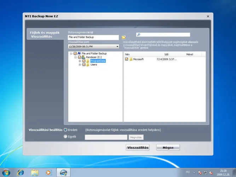Viewport: 236px width, 177px height.
Task: Select the Egyéb restore location radio button
Action: click(x=65, y=137)
